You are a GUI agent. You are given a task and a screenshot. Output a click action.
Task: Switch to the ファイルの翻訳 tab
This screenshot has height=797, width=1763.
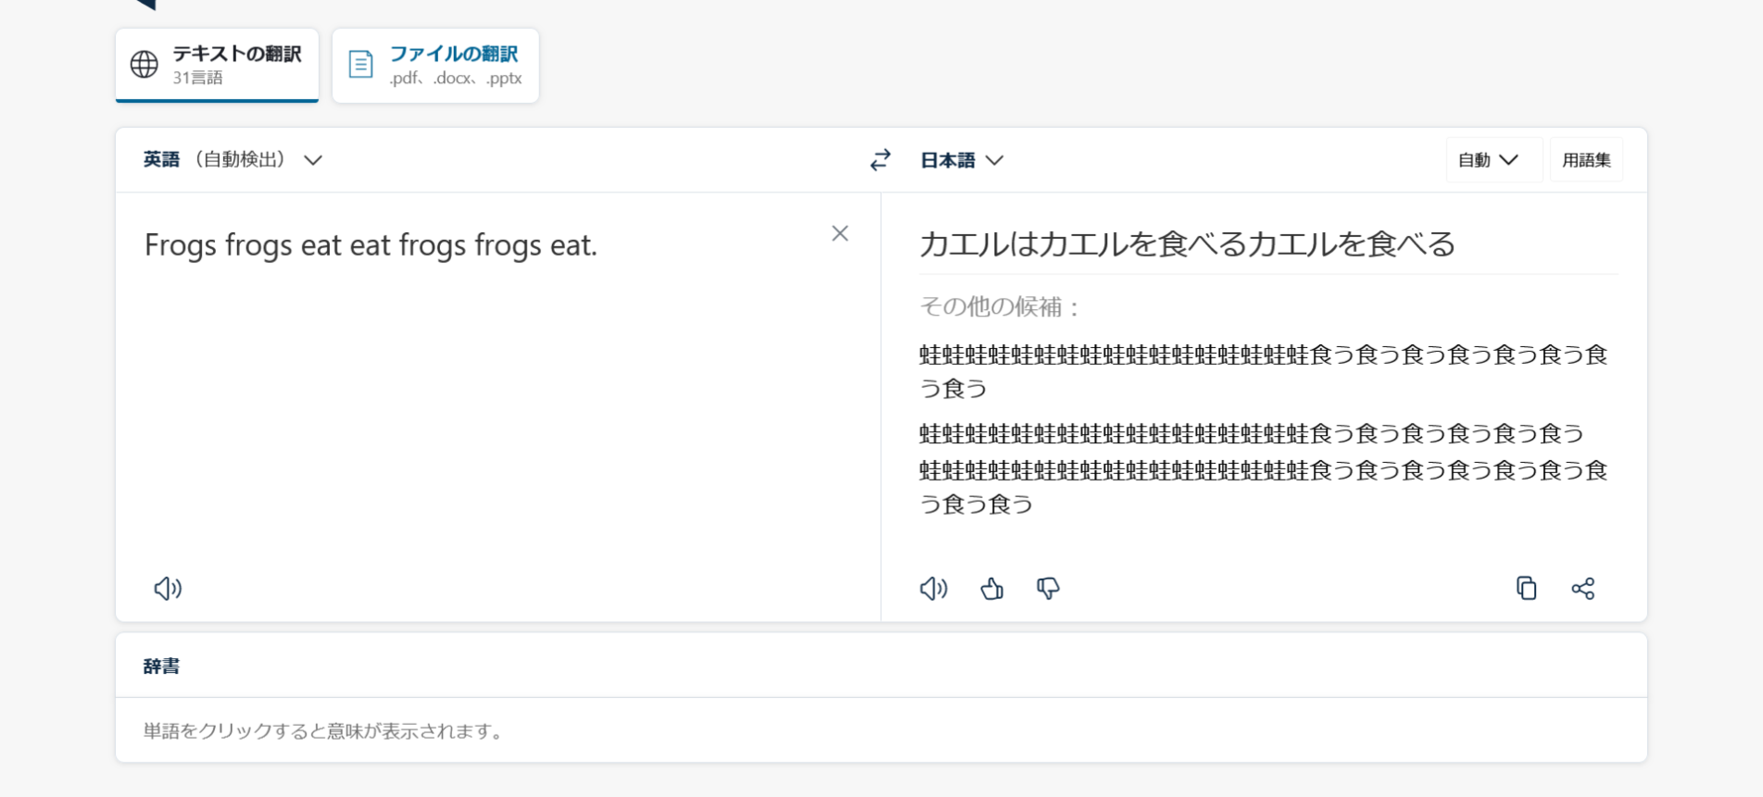point(453,65)
